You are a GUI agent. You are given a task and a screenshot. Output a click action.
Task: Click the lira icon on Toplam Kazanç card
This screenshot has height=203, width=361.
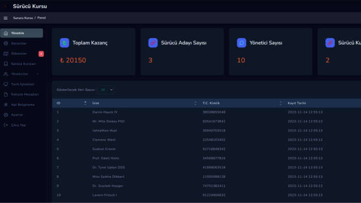pos(64,43)
